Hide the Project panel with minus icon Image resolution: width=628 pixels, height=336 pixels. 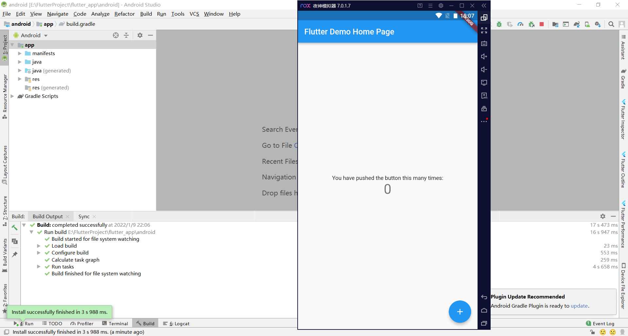150,35
